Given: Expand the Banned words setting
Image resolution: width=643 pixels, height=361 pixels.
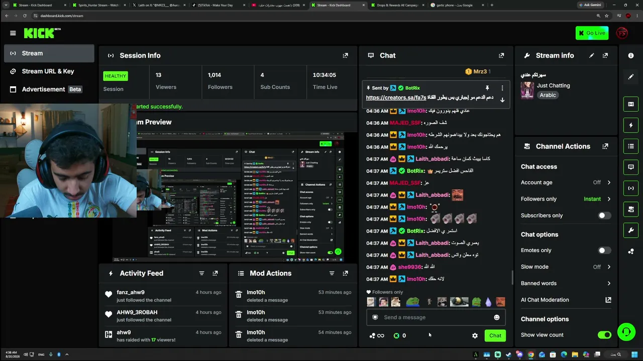Looking at the screenshot, I should coord(566,283).
